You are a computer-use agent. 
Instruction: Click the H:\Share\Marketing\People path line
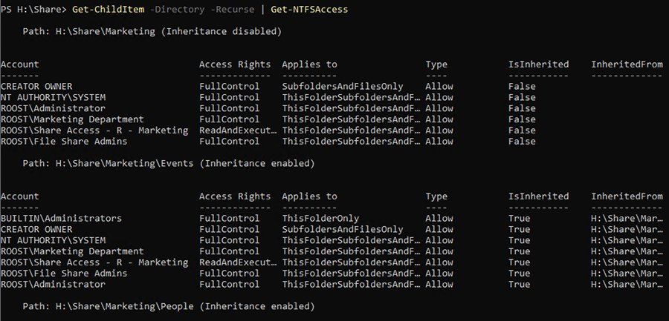tap(169, 306)
